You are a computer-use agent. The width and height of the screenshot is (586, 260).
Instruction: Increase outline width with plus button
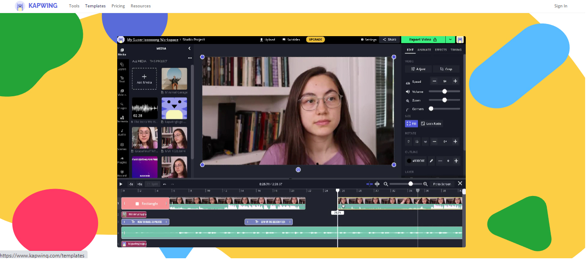[456, 161]
